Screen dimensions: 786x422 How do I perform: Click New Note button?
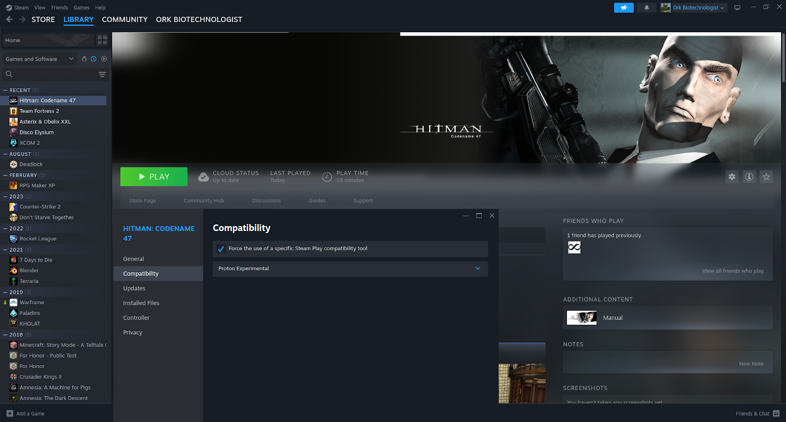click(x=751, y=364)
